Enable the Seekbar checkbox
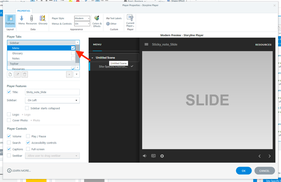This screenshot has height=182, width=281. [x=9, y=156]
